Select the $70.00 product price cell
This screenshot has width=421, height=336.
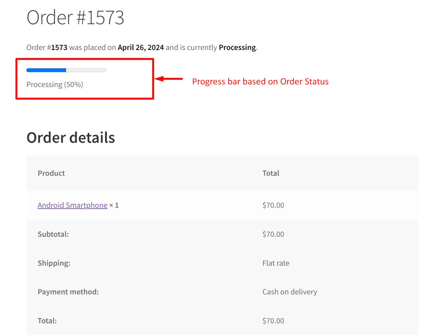point(273,205)
